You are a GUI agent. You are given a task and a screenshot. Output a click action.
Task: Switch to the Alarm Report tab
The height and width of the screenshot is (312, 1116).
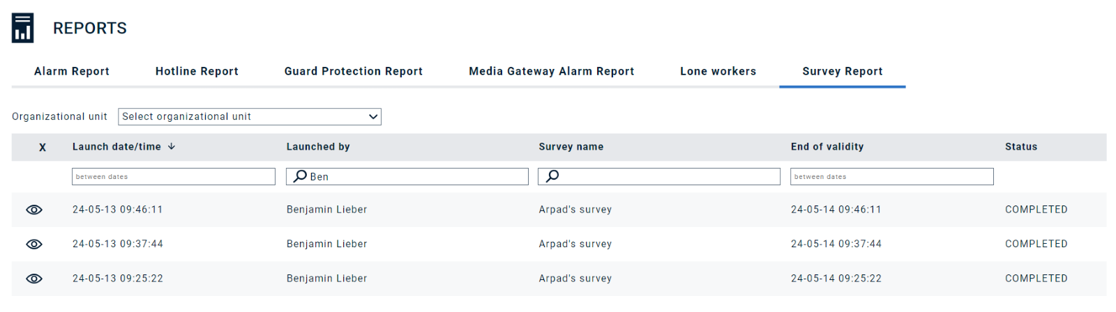click(x=72, y=71)
